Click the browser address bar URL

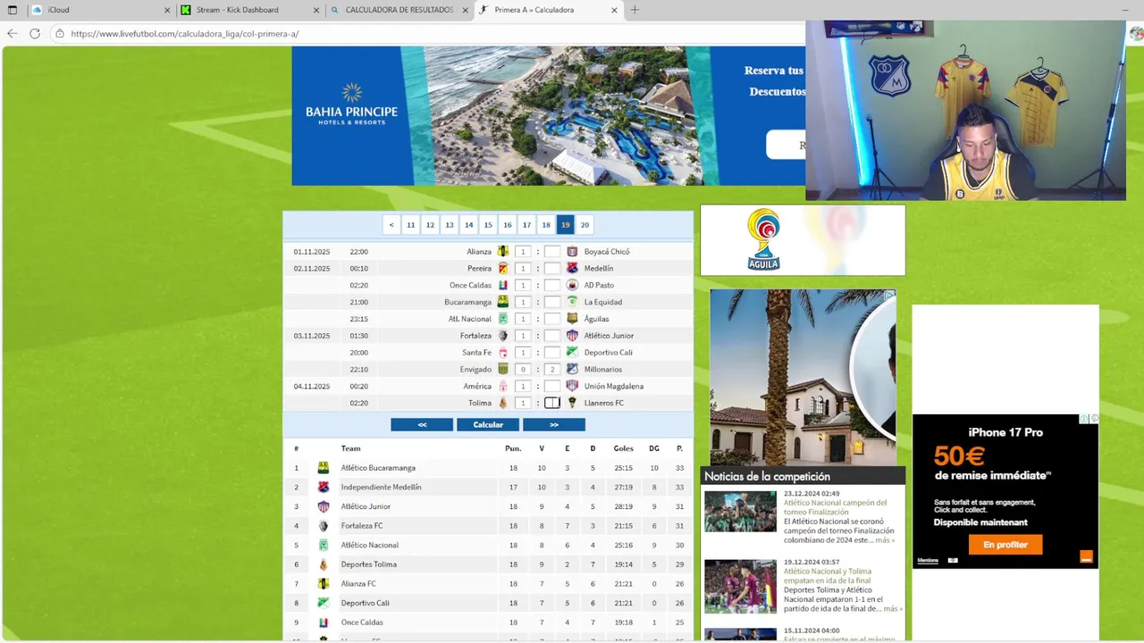coord(184,34)
